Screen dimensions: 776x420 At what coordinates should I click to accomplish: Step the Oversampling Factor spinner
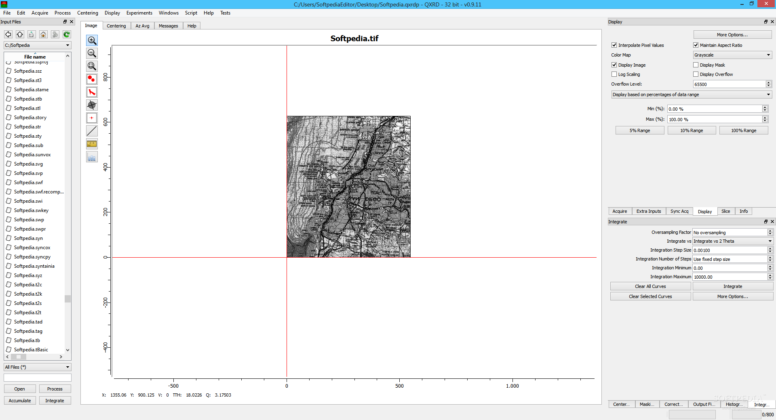tap(770, 232)
